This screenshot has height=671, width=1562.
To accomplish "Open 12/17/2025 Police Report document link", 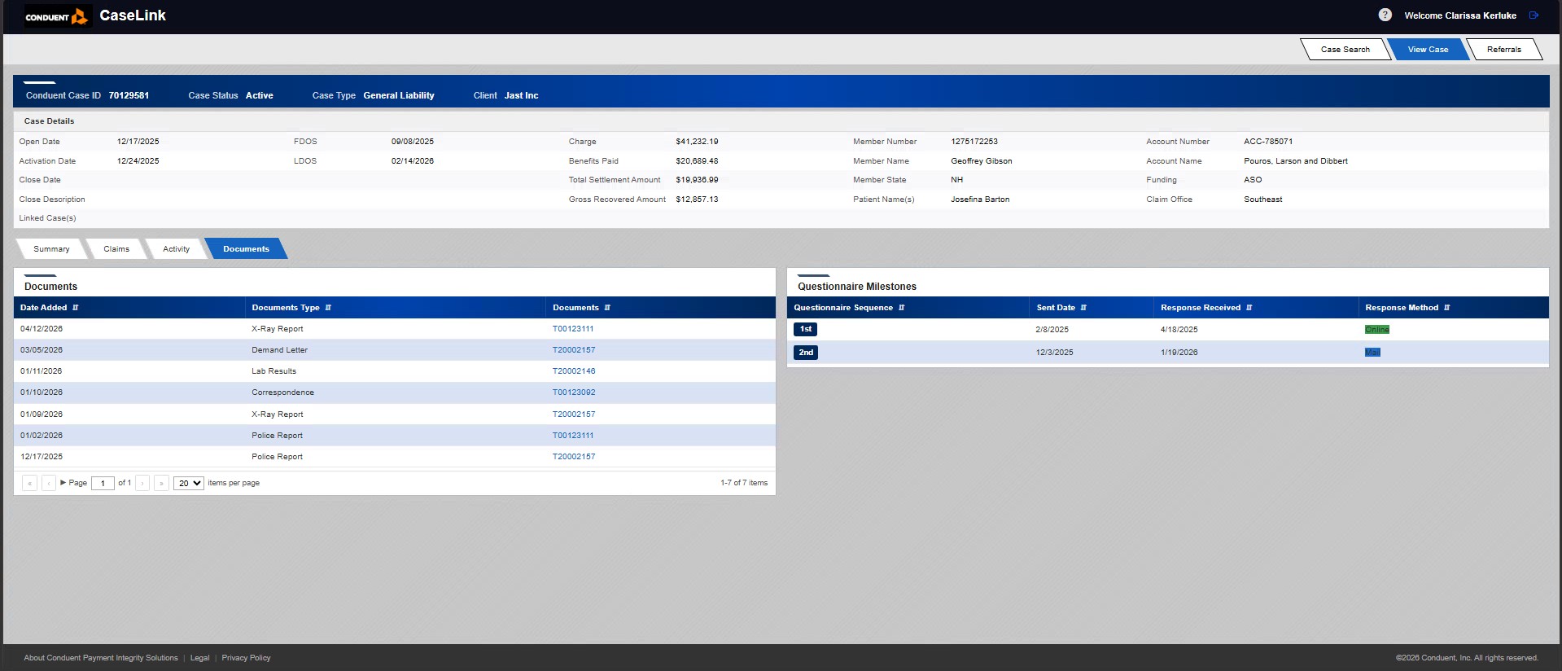I will (574, 457).
